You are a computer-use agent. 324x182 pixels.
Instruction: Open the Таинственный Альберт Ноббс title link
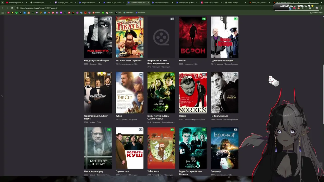(96, 117)
